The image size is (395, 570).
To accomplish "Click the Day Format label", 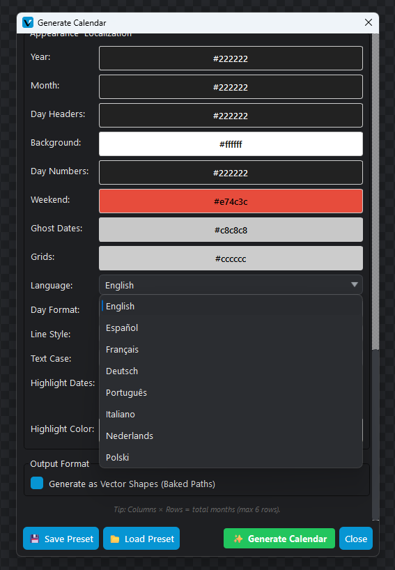I will [x=55, y=310].
